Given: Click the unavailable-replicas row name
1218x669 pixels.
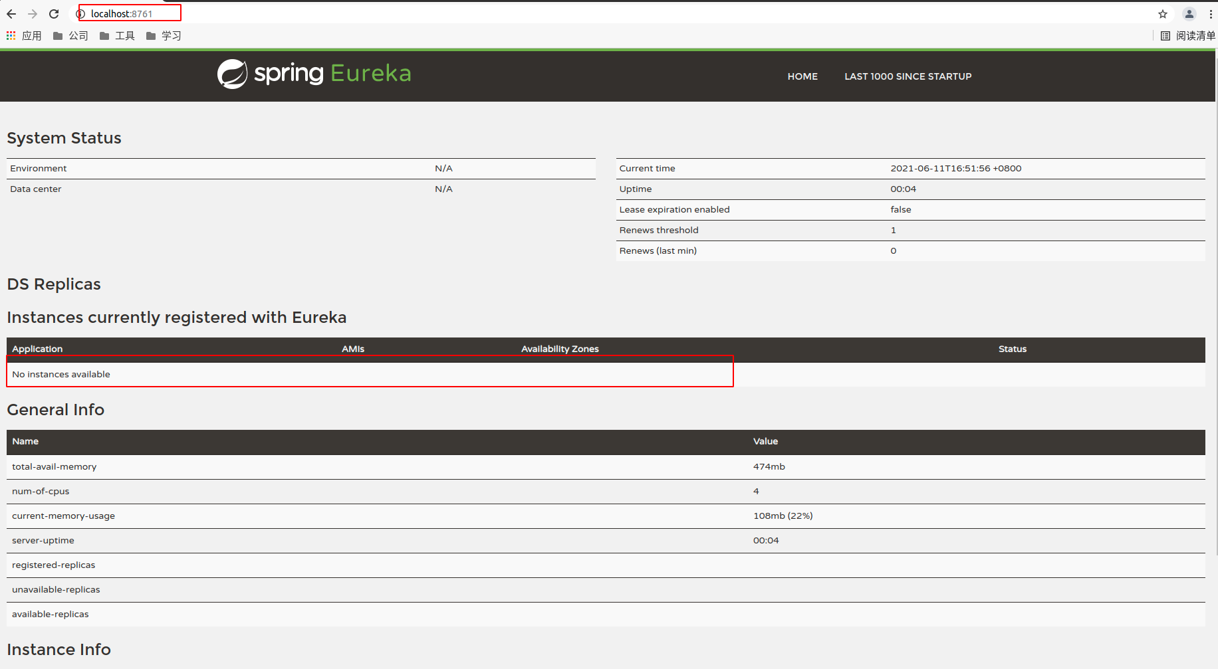Looking at the screenshot, I should (x=56, y=590).
